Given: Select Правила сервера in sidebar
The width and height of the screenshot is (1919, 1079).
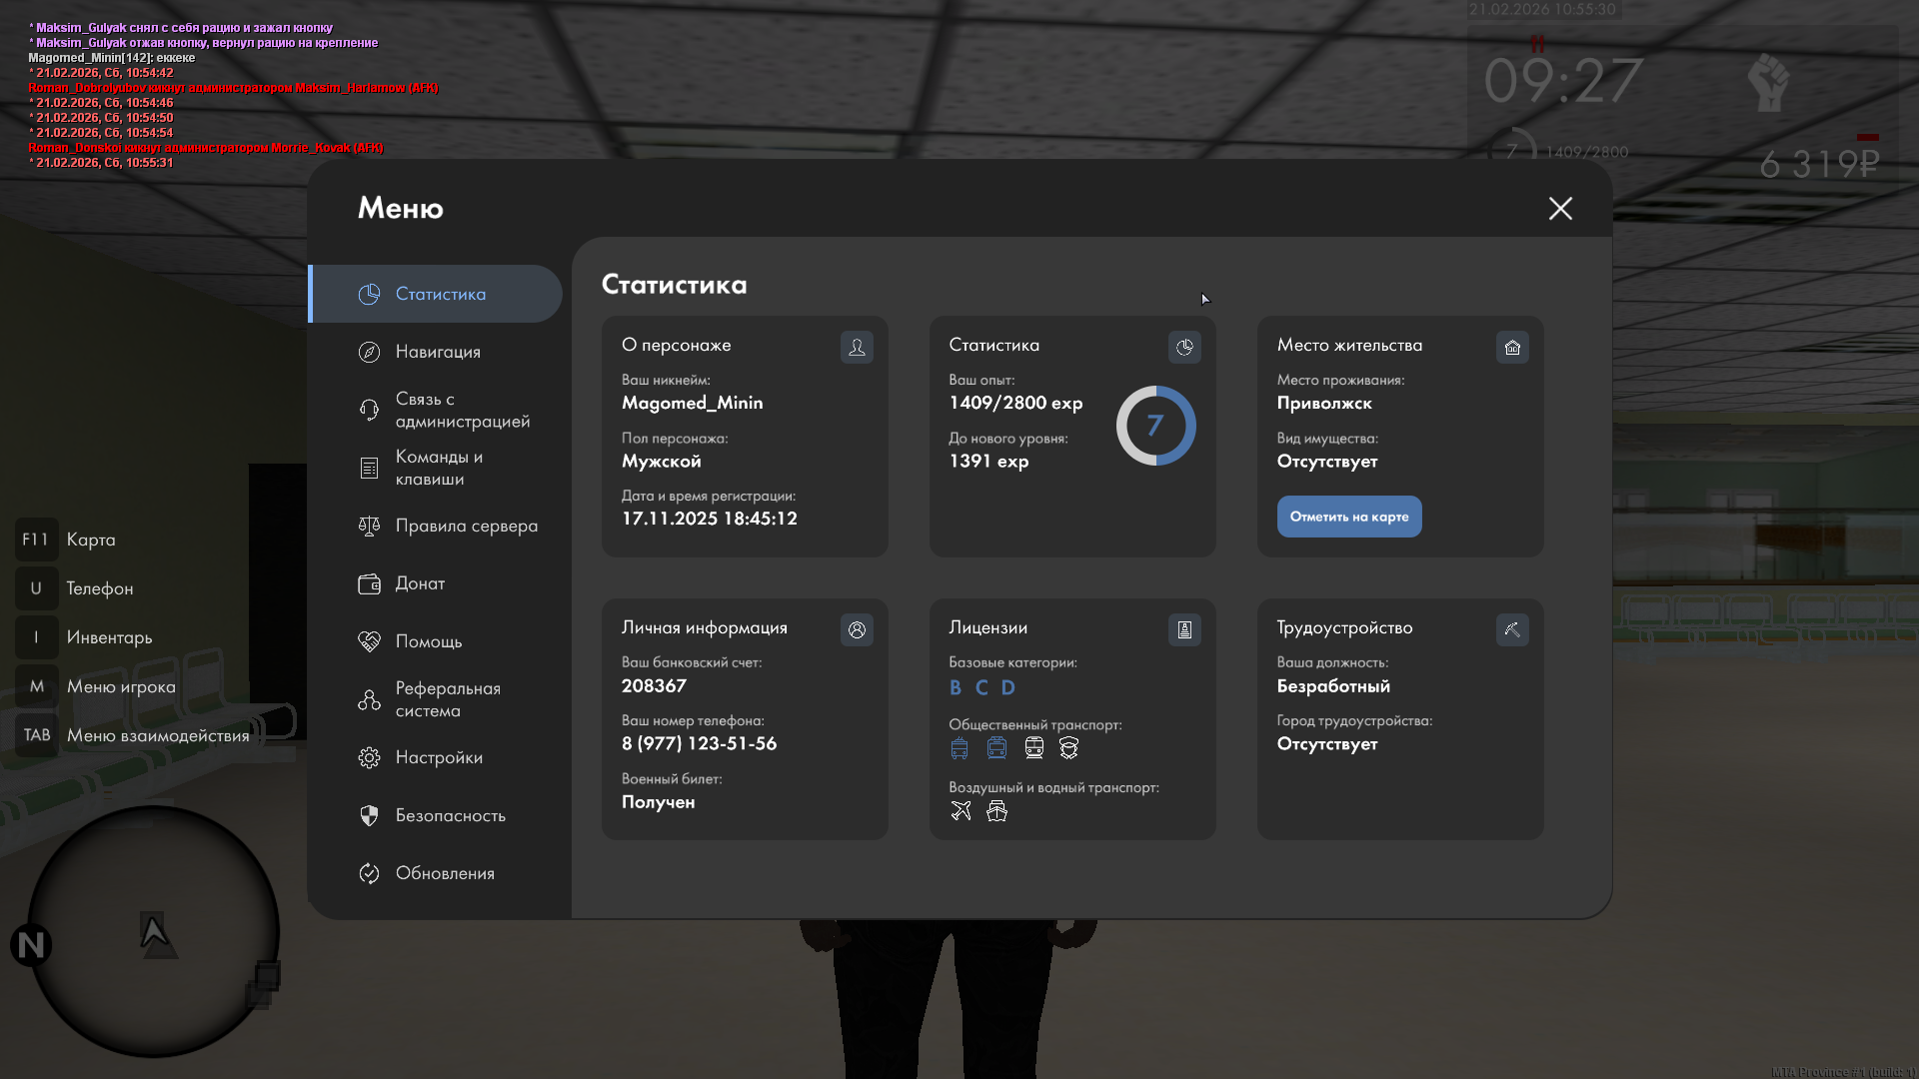Looking at the screenshot, I should coord(466,526).
